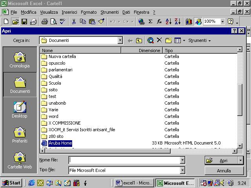The width and height of the screenshot is (251, 188).
Task: Select the unabomb folder
Action: coord(57,103)
